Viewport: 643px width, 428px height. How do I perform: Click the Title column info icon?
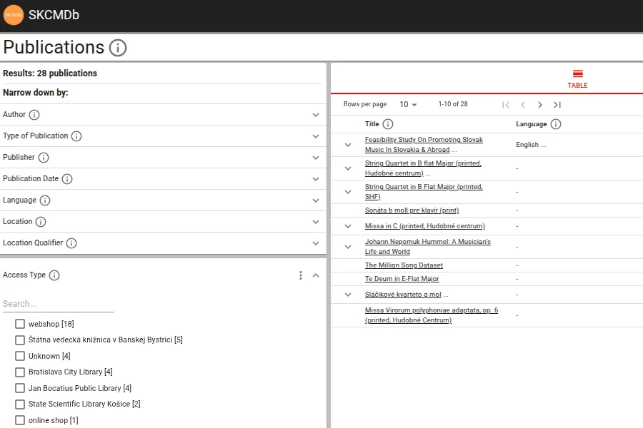tap(388, 124)
